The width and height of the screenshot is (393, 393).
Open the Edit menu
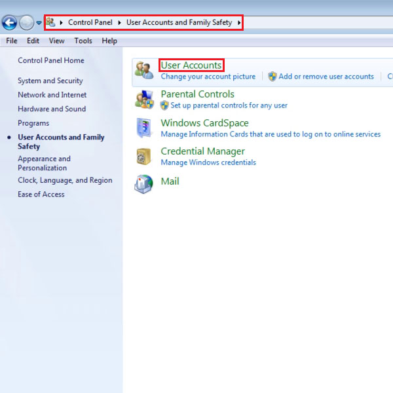pyautogui.click(x=33, y=41)
